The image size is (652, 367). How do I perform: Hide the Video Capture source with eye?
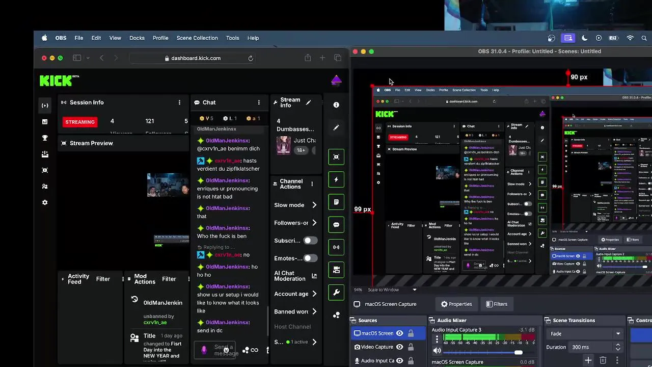click(400, 347)
